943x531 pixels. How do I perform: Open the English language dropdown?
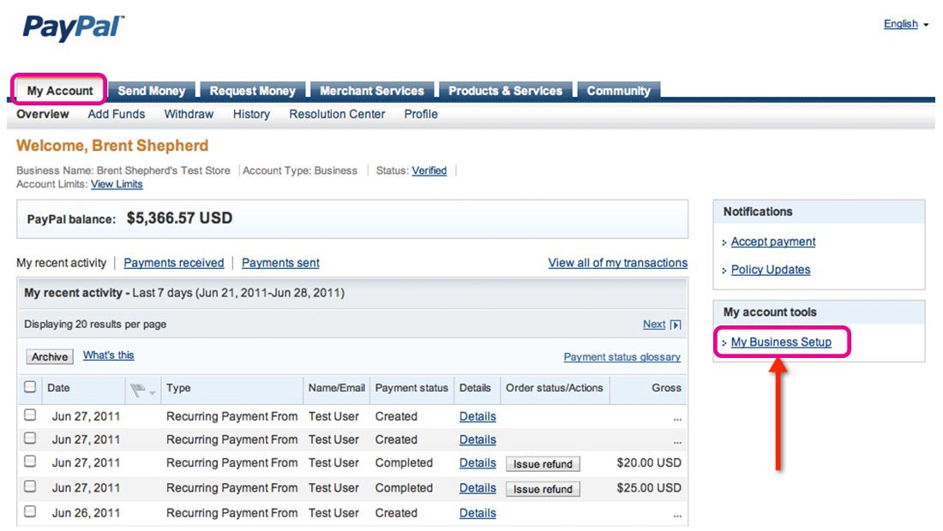(x=906, y=24)
